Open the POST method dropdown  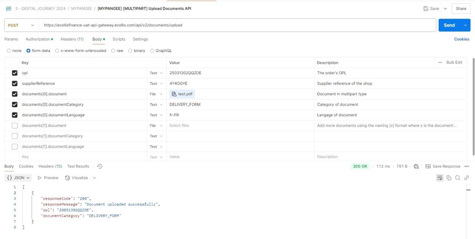[22, 25]
